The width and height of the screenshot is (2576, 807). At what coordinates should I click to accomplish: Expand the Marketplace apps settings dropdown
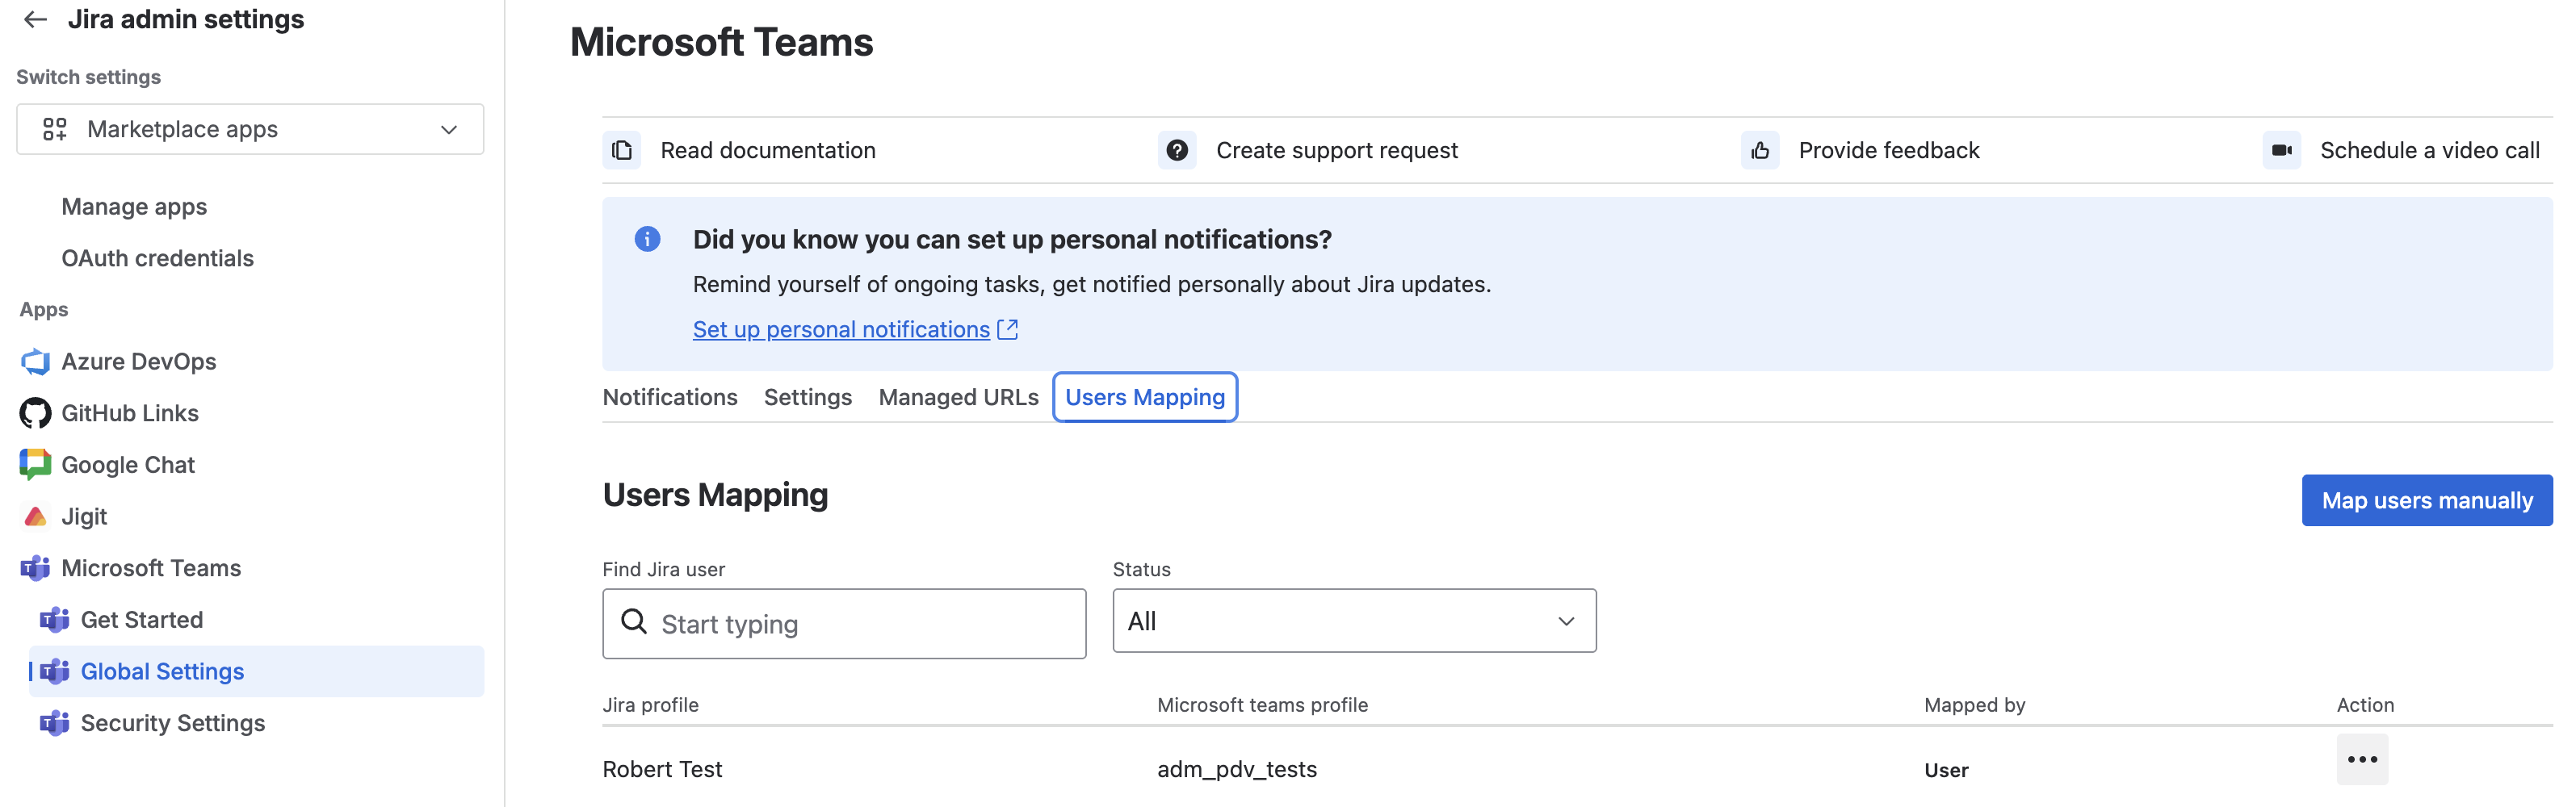[250, 129]
